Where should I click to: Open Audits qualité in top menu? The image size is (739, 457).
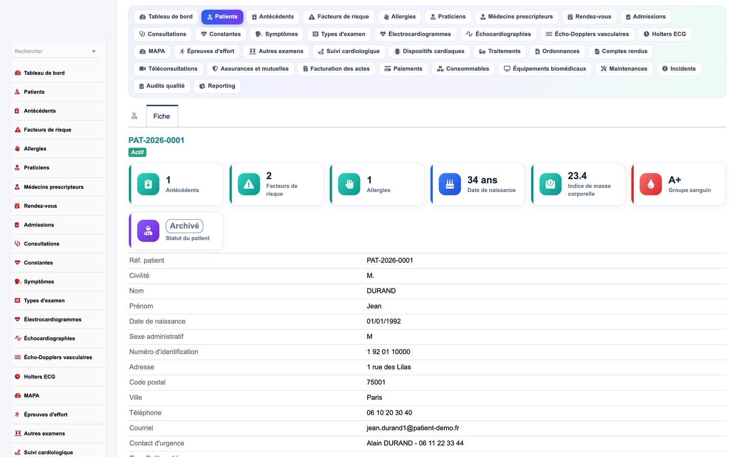[x=162, y=86]
